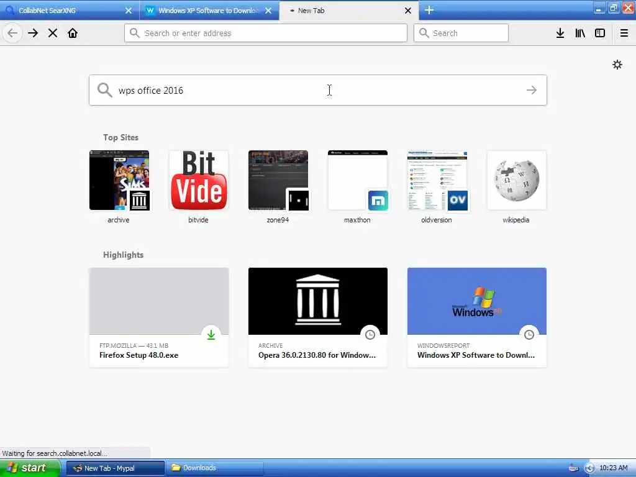Open the maxthon top site tile
The height and width of the screenshot is (477, 636).
[x=357, y=187]
